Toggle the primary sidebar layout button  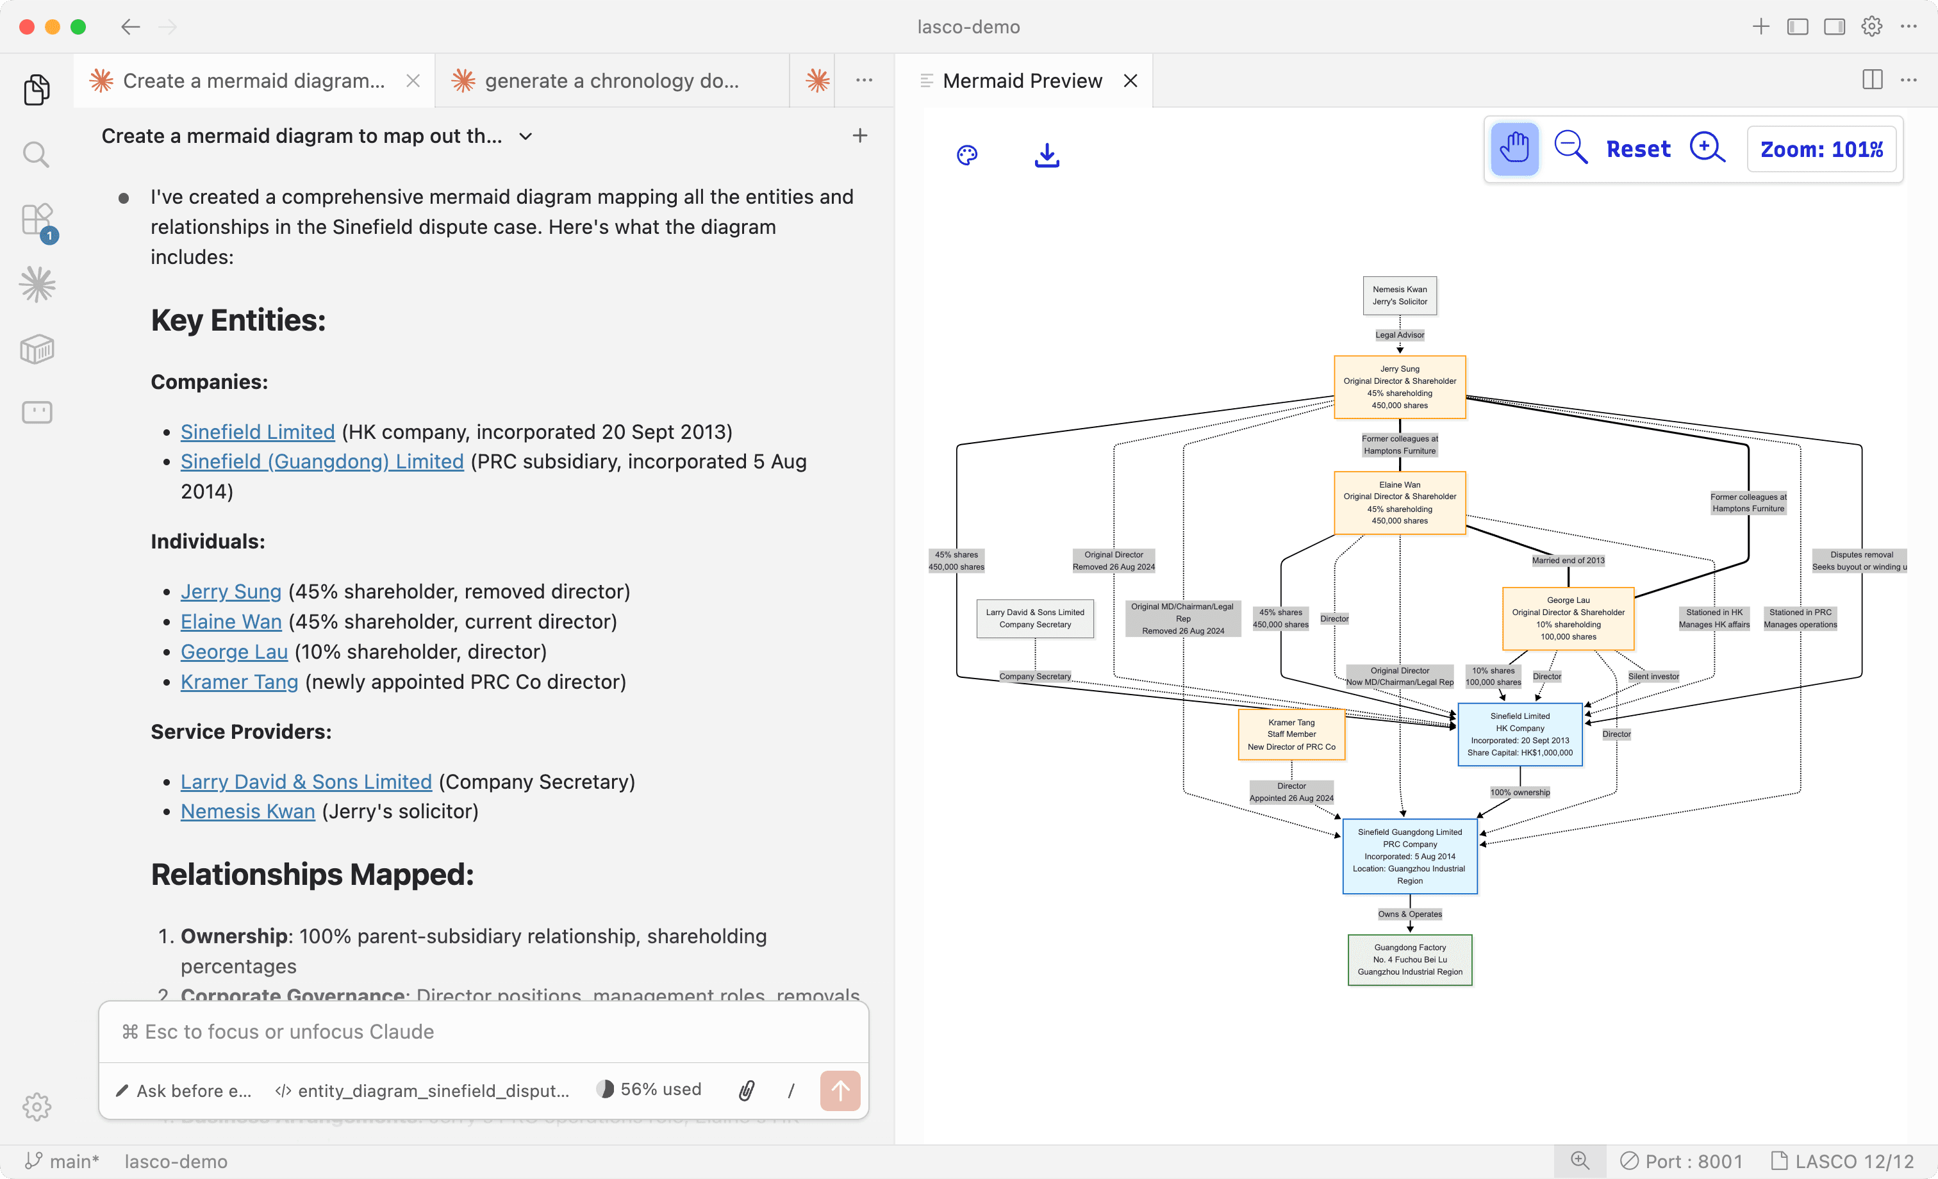click(1797, 27)
